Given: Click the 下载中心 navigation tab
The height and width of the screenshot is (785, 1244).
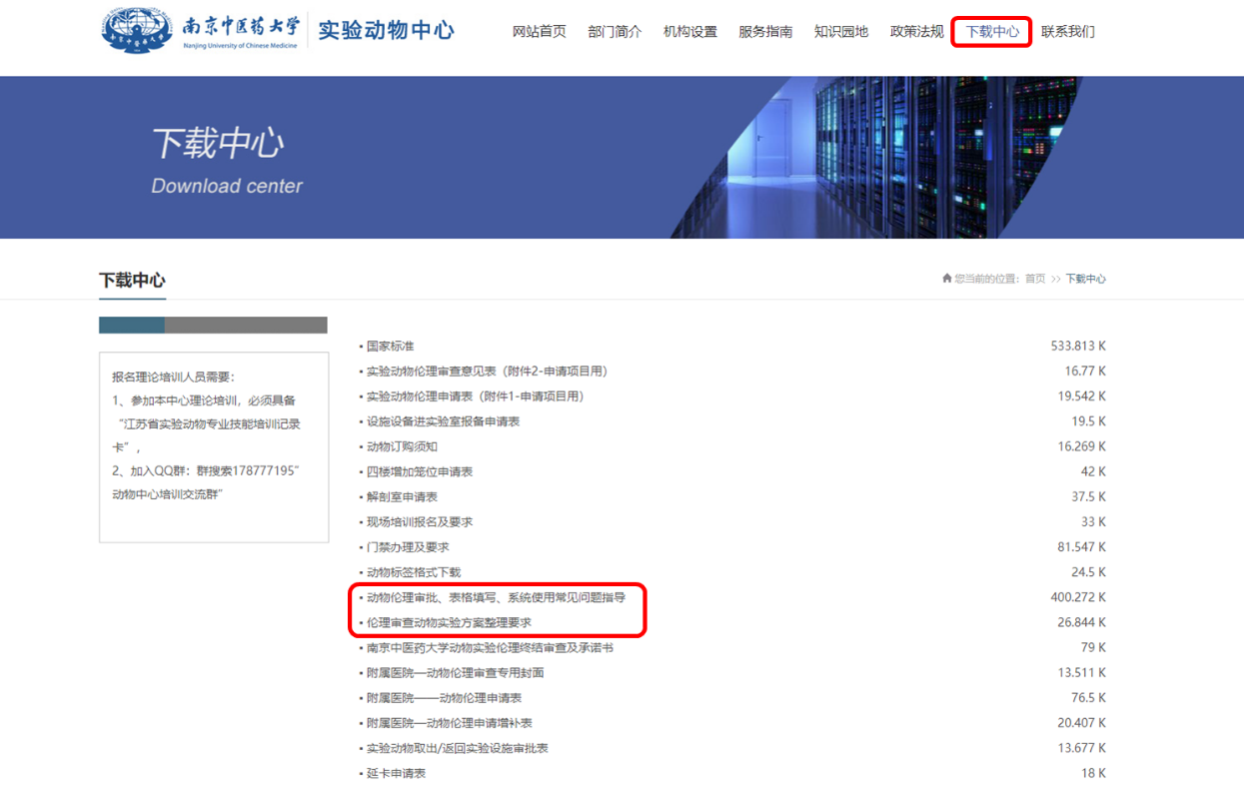Looking at the screenshot, I should (x=992, y=32).
